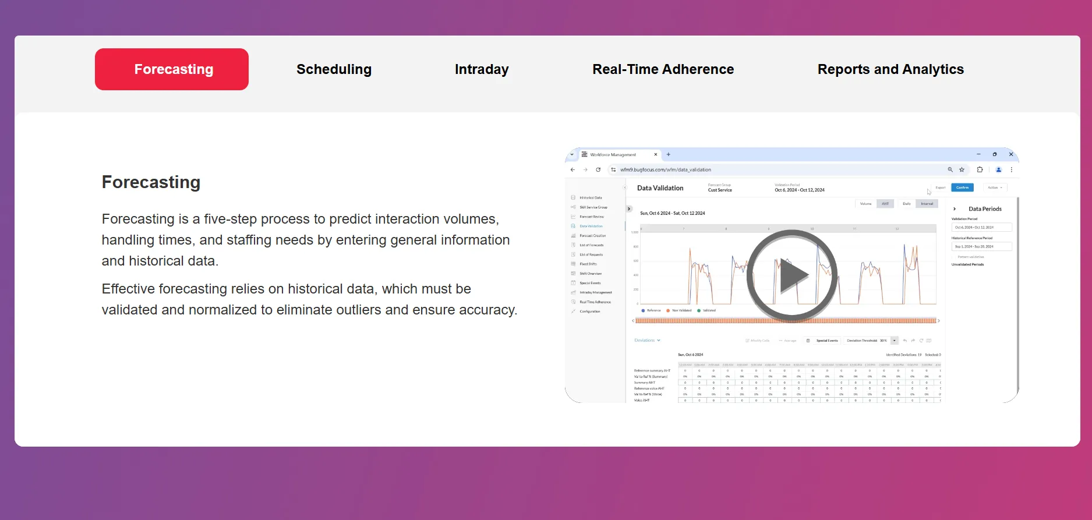This screenshot has width=1092, height=520.
Task: Click the zoom magnifier icon in address bar
Action: coord(950,170)
